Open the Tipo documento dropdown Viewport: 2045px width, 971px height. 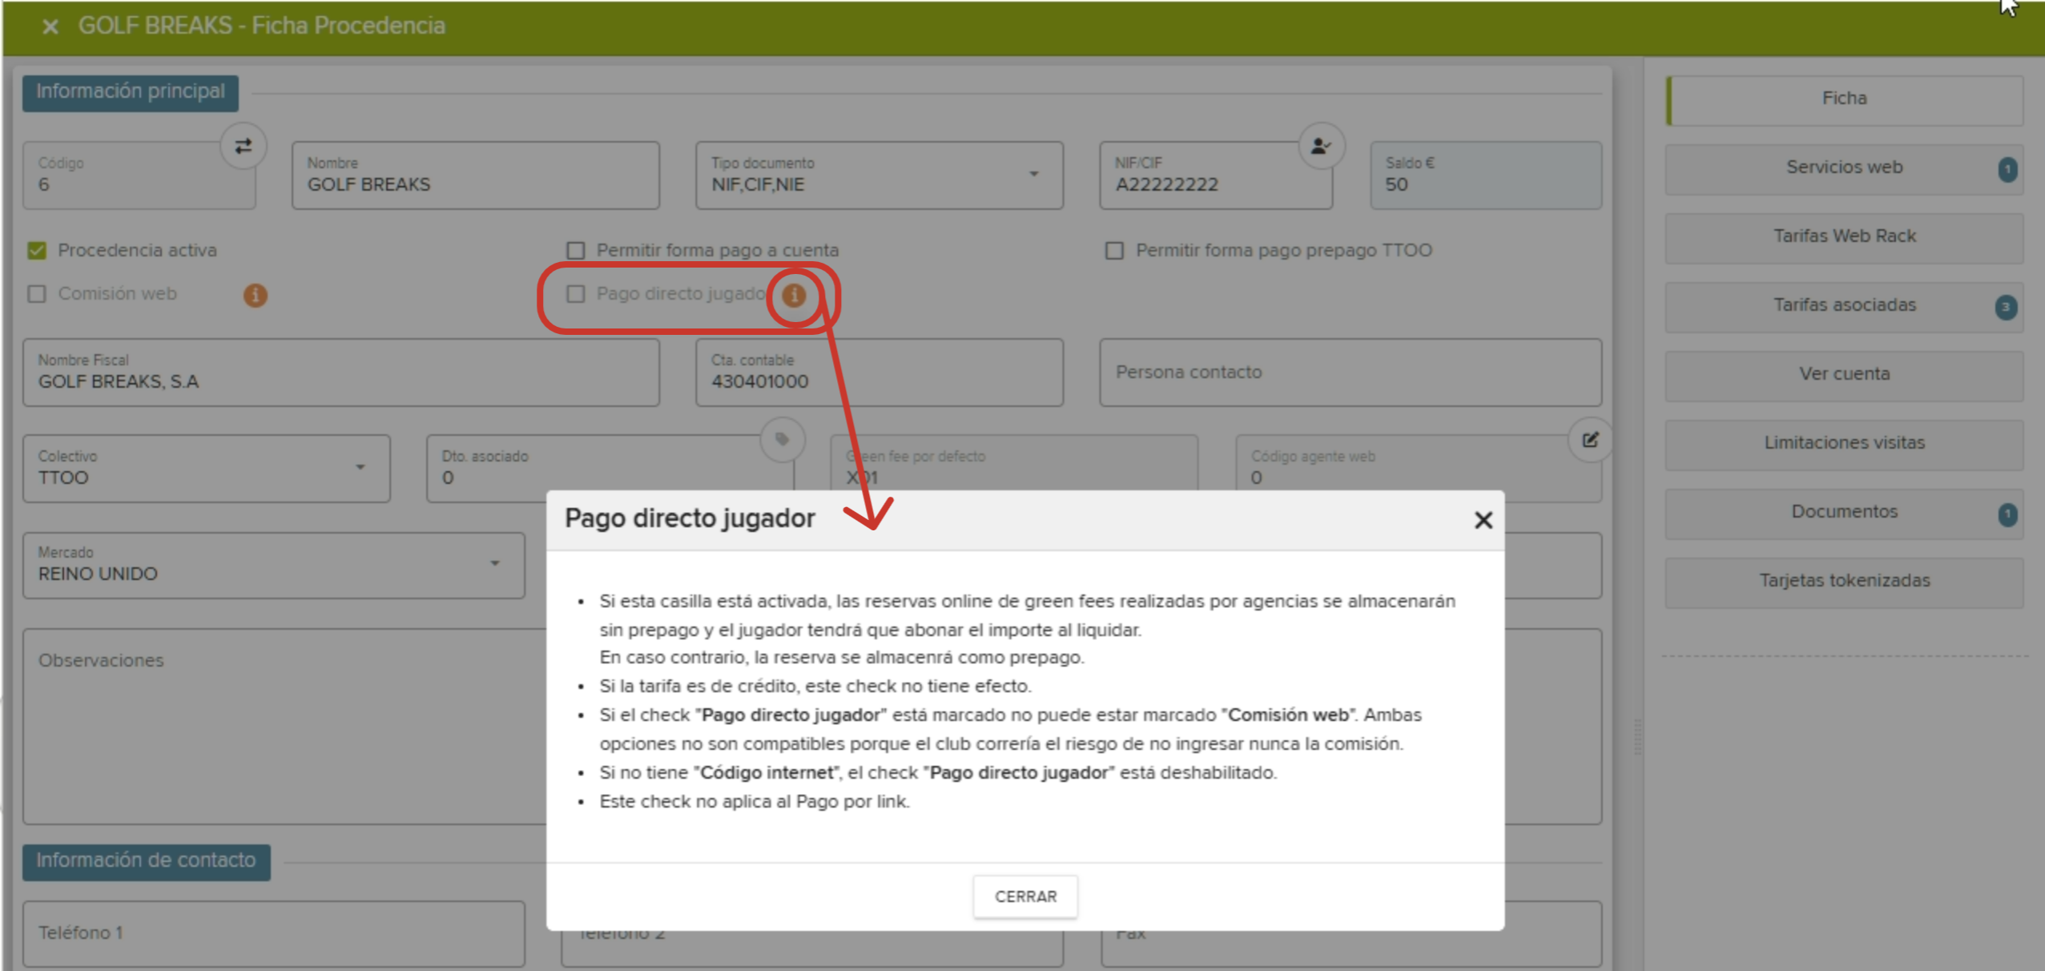(x=879, y=175)
